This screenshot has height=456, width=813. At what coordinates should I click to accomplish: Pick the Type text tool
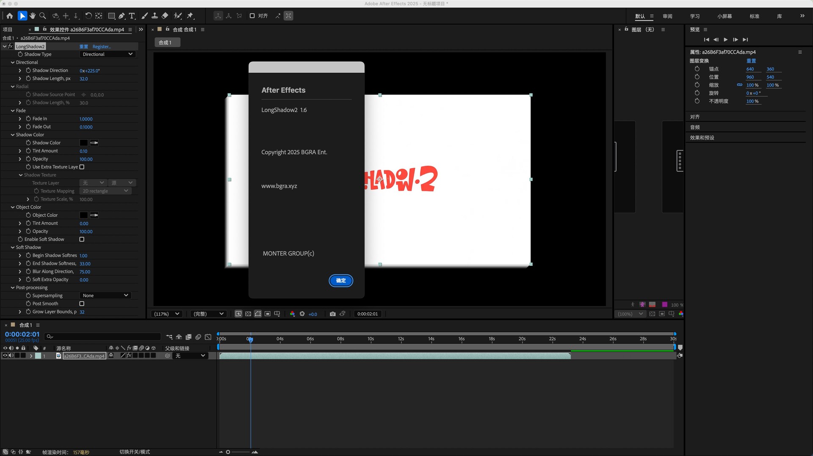point(132,16)
